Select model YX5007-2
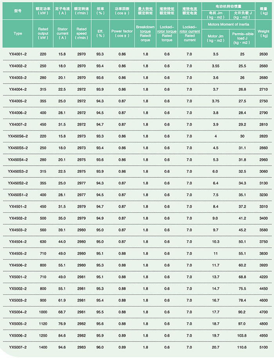The height and width of the screenshot is (358, 274). point(18,347)
